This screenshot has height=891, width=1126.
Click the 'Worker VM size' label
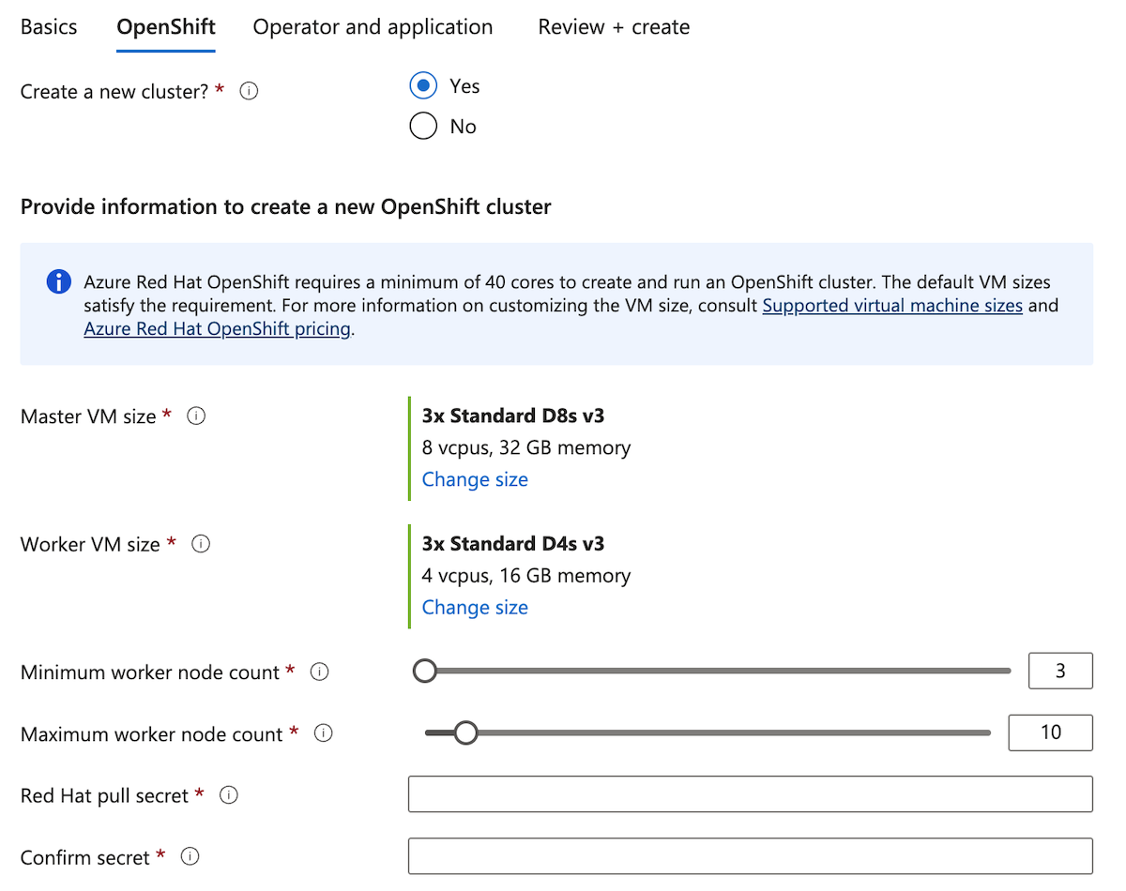[90, 544]
